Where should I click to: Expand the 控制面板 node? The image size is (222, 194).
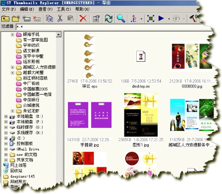click(6, 144)
